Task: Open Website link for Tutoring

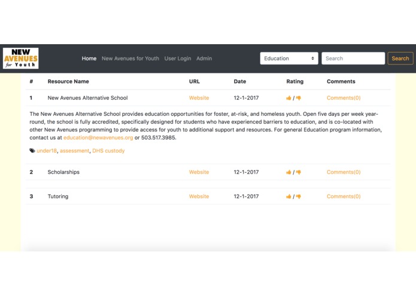Action: coord(199,196)
